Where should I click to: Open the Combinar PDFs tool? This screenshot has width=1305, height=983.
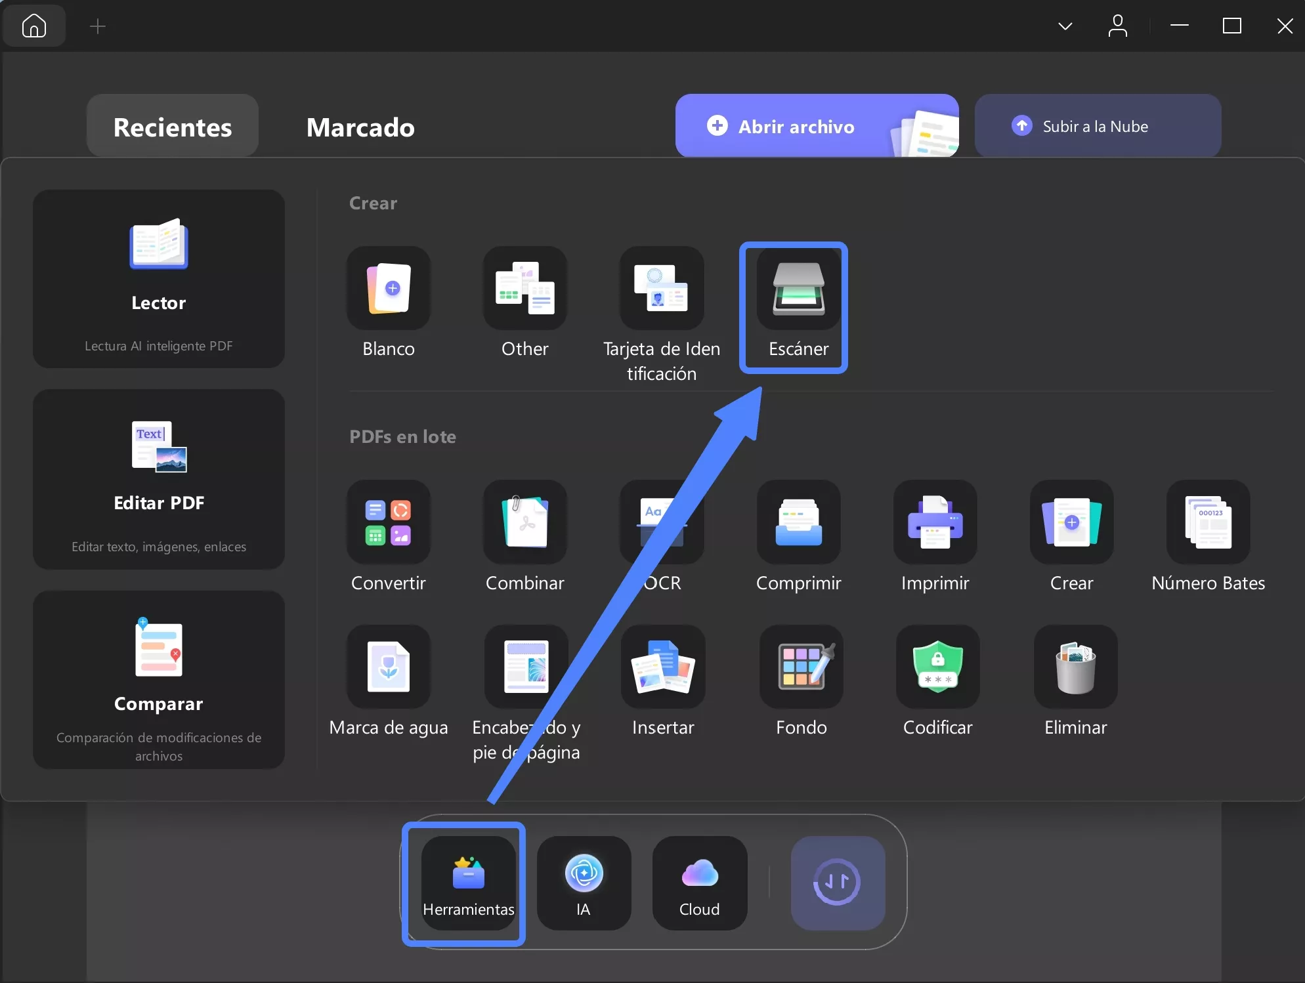[525, 523]
